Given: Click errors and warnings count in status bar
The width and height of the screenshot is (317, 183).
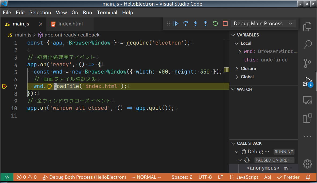Looking at the screenshot, I should tap(27, 177).
